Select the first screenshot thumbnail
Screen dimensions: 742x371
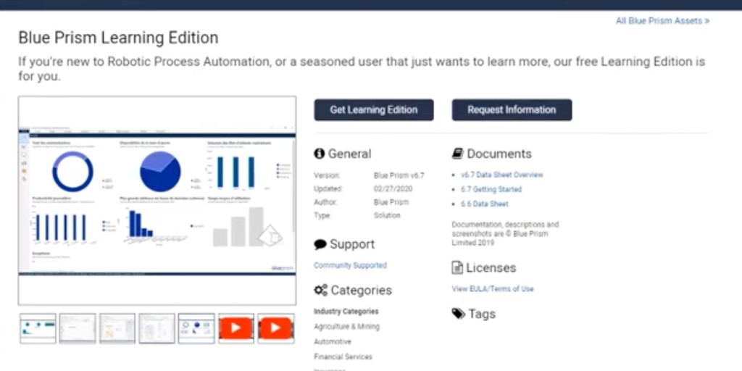[38, 328]
